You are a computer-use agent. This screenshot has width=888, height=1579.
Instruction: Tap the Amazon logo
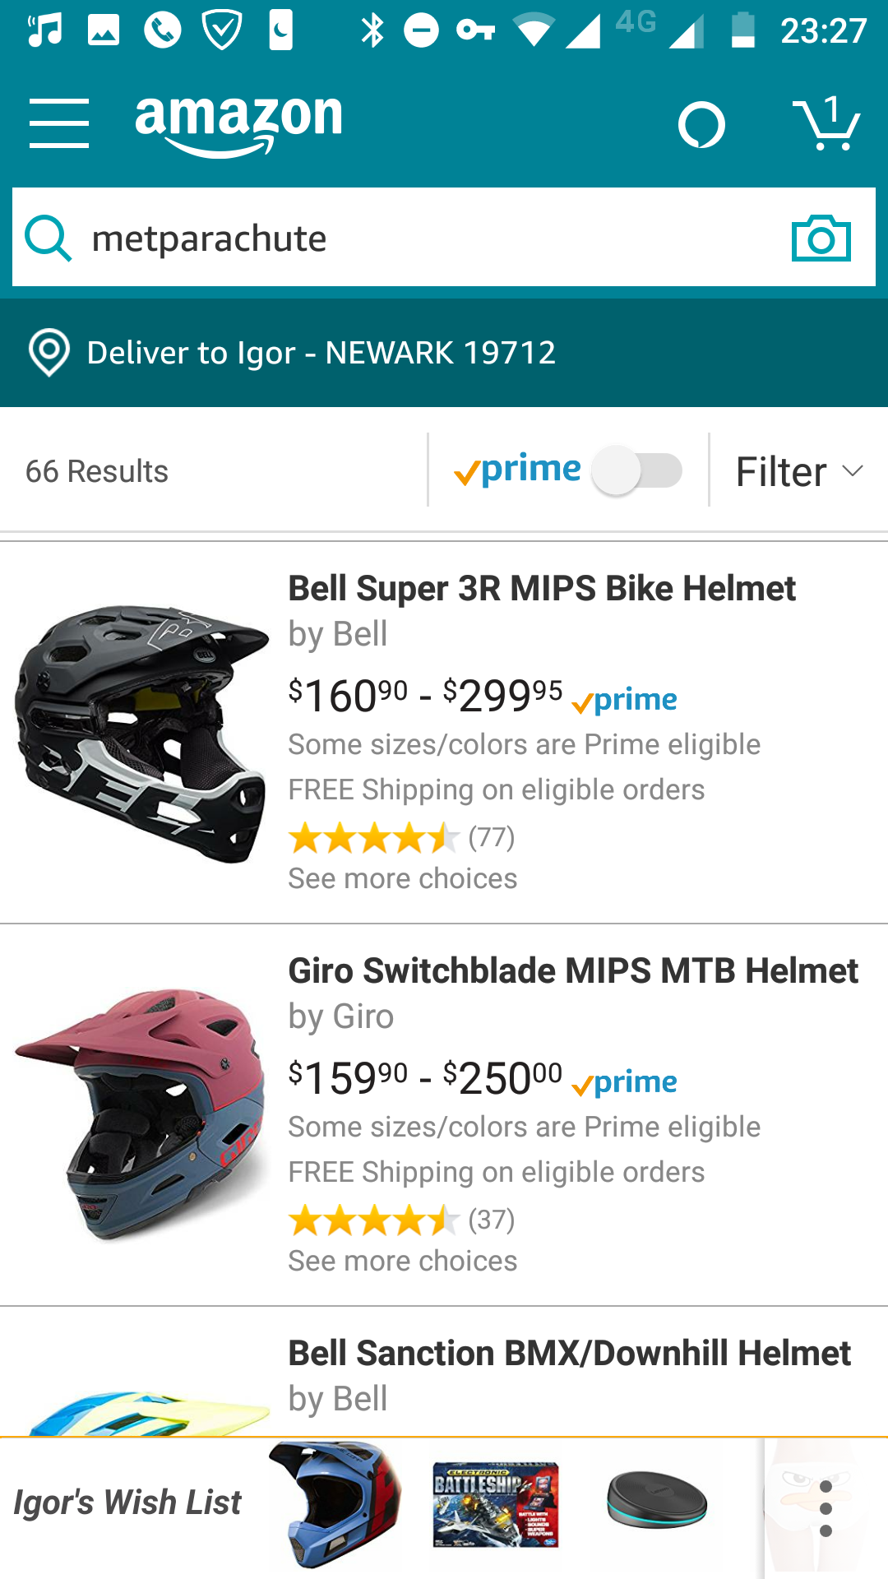point(238,123)
